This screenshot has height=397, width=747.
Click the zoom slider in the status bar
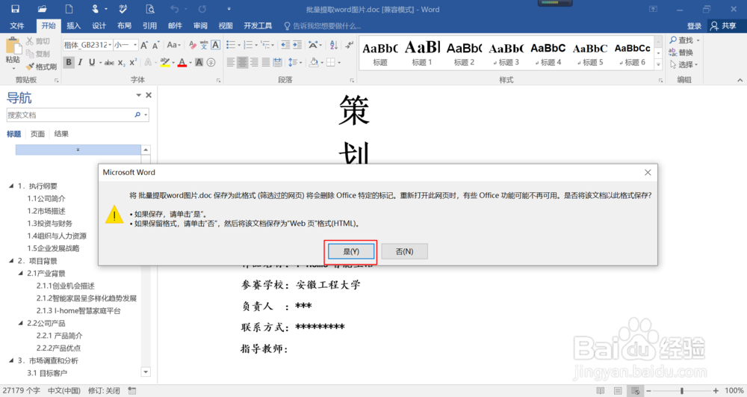tap(682, 391)
